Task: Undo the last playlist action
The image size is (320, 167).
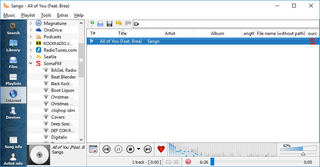Action: coord(118,24)
